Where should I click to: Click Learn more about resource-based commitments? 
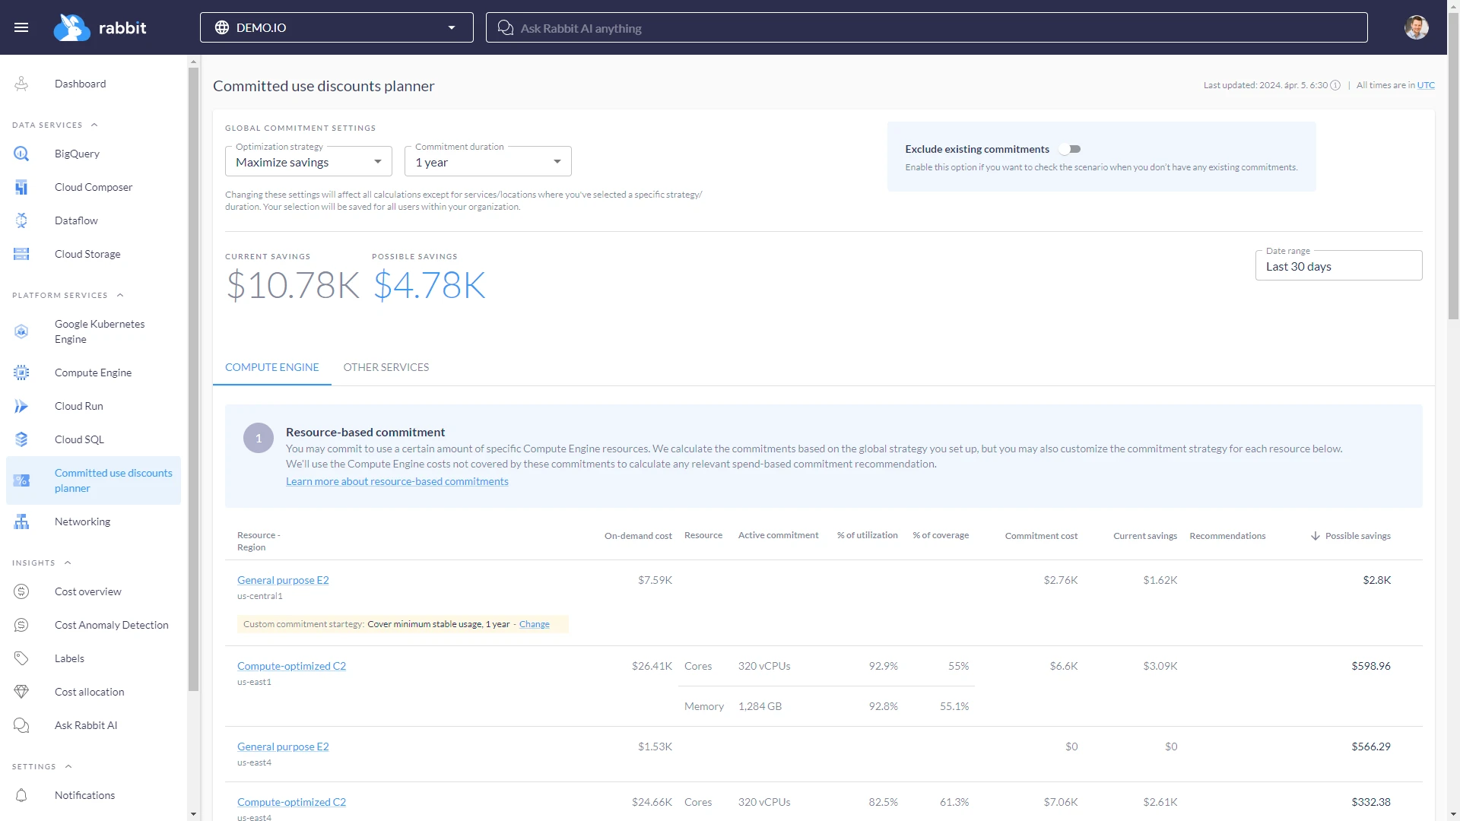point(397,481)
